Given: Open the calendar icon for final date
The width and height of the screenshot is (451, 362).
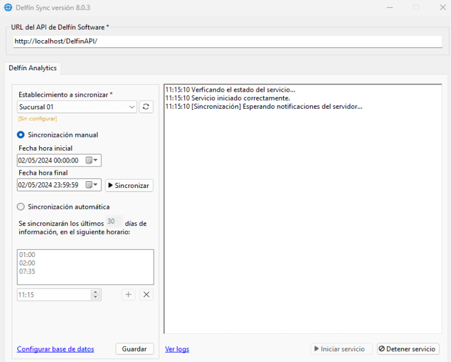Looking at the screenshot, I should click(89, 186).
